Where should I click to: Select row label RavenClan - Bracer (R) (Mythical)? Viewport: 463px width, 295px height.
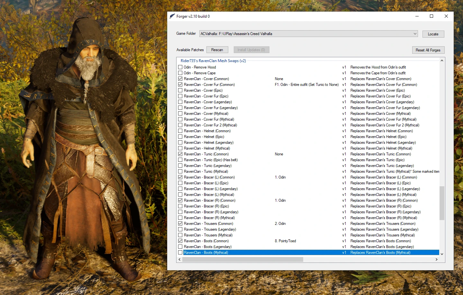point(209,218)
